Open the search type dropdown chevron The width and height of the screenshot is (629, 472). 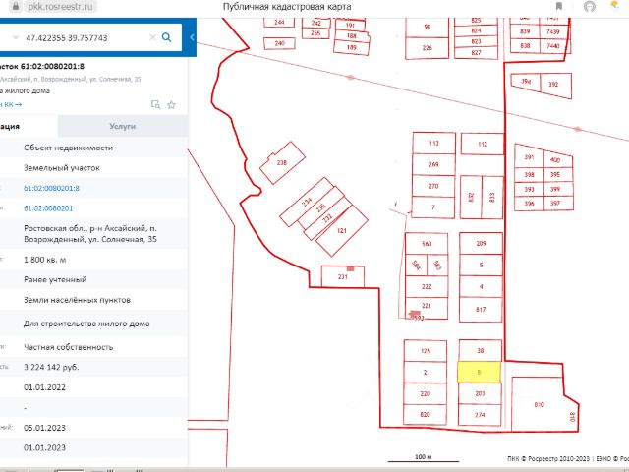click(16, 37)
